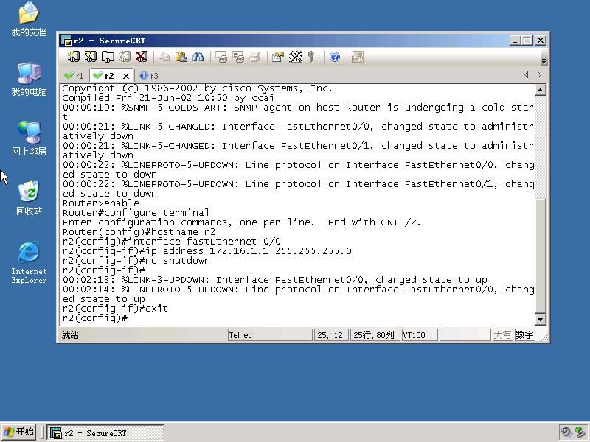Switch to the r1 session tab
Viewport: 590px width, 442px height.
pyautogui.click(x=74, y=76)
